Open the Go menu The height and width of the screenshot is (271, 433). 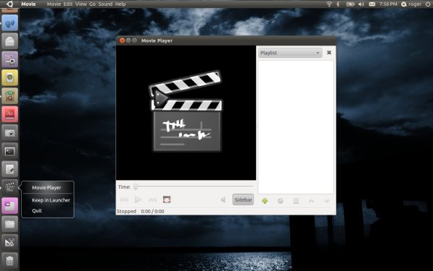click(x=92, y=4)
